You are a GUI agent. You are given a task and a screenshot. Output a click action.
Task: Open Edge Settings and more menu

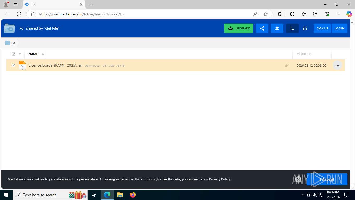pos(338,14)
